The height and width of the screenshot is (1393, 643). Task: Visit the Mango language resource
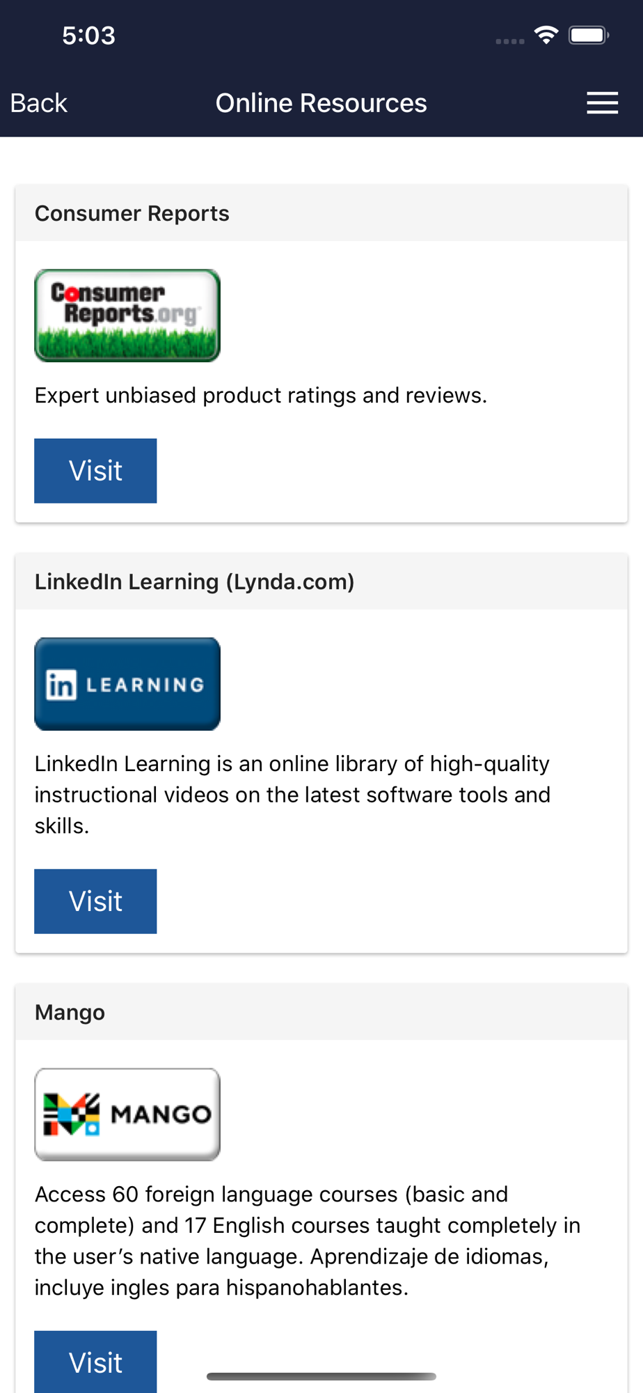[x=95, y=1362]
